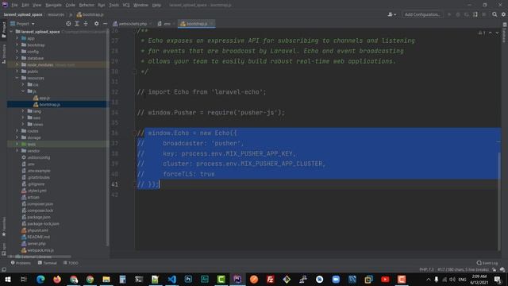
Task: Click the fold marker at line 30
Action: (134, 71)
